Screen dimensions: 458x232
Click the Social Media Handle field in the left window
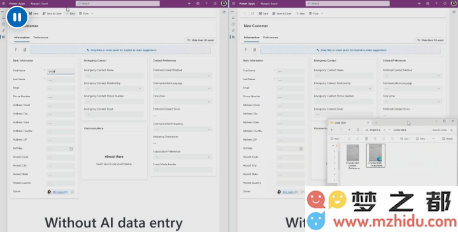click(183, 170)
